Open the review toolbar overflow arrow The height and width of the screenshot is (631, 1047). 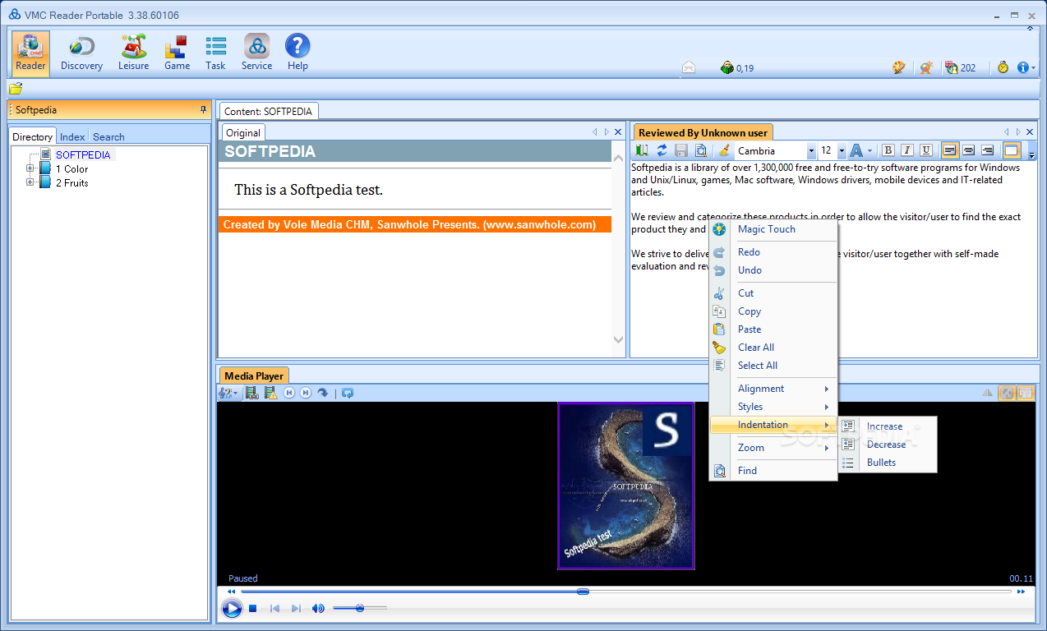tap(1032, 154)
